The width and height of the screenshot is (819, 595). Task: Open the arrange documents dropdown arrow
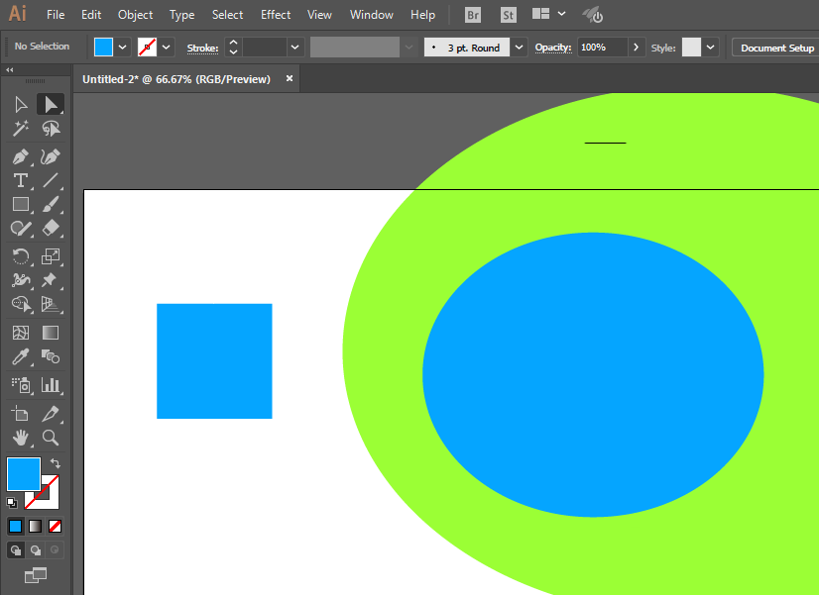561,14
